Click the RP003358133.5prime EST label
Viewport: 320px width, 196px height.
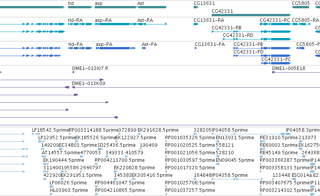click(x=285, y=168)
